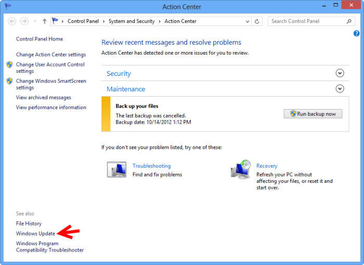The width and height of the screenshot is (364, 265).
Task: Open Change User Account Control settings
Action: pos(50,68)
